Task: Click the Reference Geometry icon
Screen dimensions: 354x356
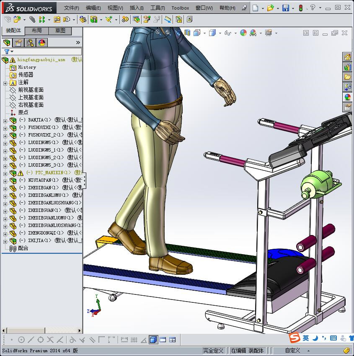Action: tap(109, 20)
